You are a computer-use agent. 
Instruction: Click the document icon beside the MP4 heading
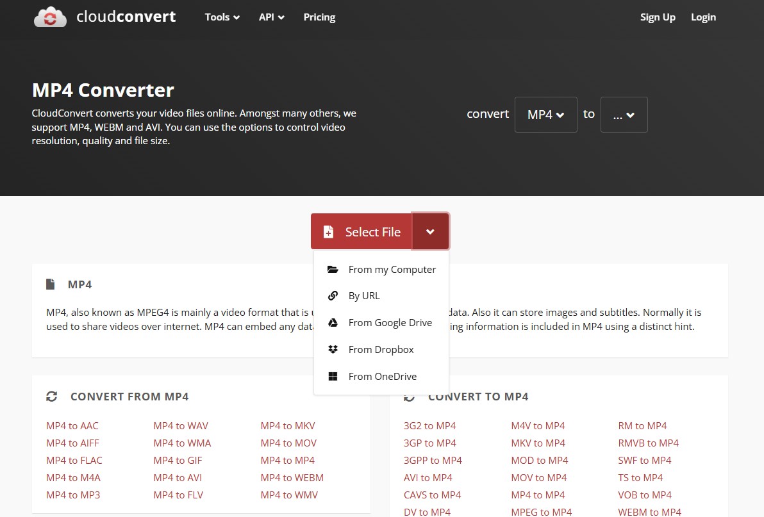coord(50,283)
